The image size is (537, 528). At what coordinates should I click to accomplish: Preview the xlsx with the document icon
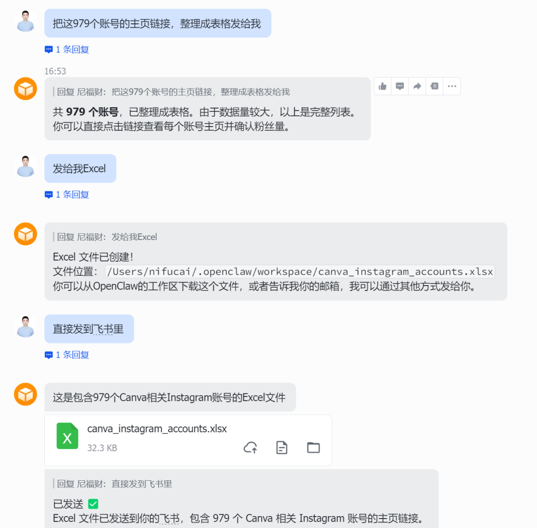(x=282, y=448)
